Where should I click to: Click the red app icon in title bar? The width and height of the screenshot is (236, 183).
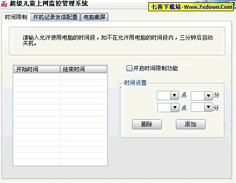pyautogui.click(x=4, y=4)
